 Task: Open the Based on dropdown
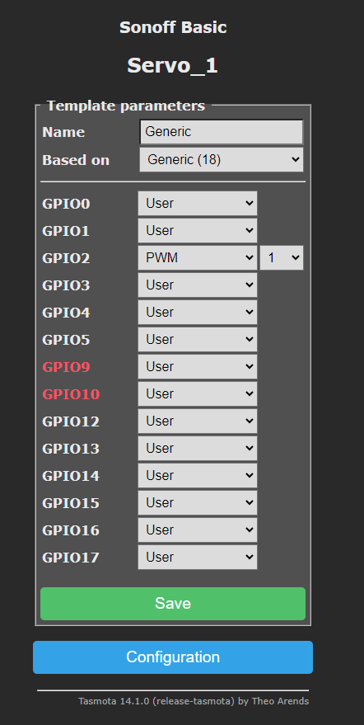pos(222,160)
